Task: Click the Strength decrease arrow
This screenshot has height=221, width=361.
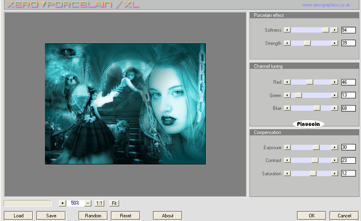Action: coord(287,43)
